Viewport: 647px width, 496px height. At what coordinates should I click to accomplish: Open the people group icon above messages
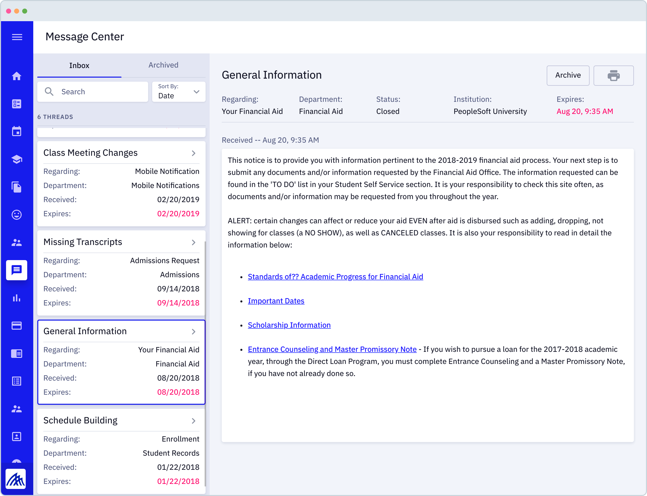(17, 242)
